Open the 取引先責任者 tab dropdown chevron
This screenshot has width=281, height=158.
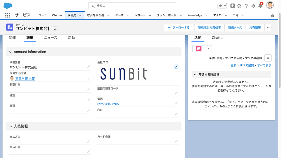click(108, 15)
